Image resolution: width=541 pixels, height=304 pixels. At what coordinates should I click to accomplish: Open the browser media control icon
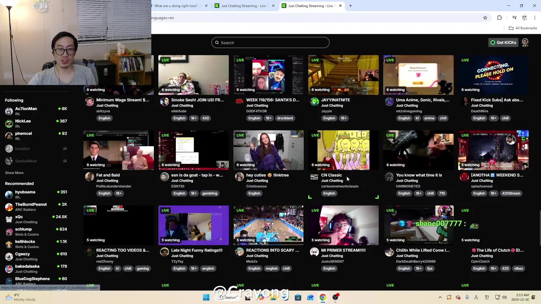pos(514,18)
